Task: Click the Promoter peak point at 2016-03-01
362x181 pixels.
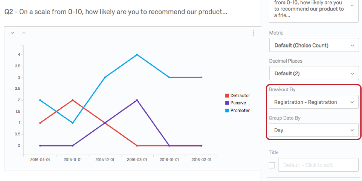Action: coord(137,55)
